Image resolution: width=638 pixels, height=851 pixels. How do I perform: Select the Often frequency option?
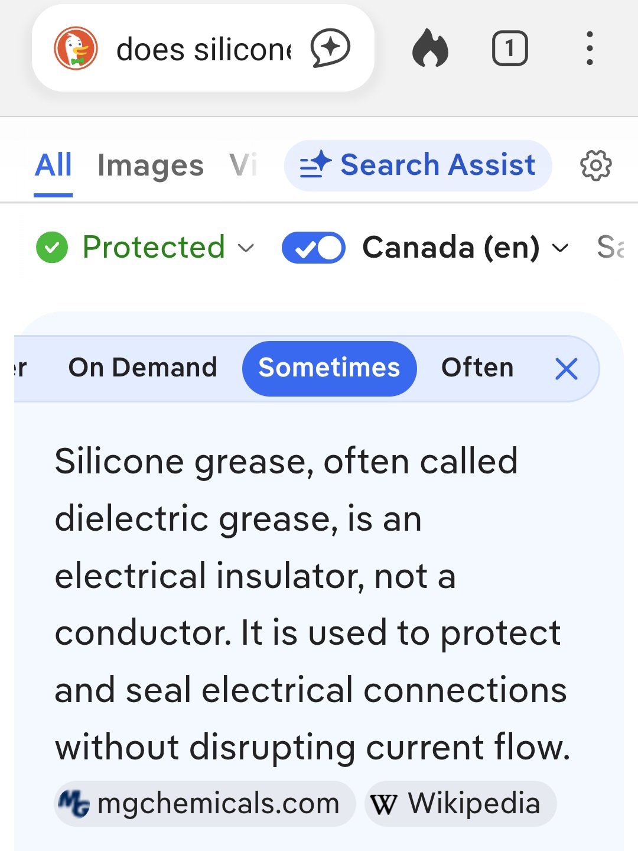coord(477,368)
